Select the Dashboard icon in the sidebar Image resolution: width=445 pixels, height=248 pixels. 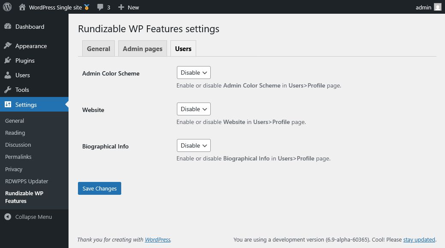coord(9,27)
